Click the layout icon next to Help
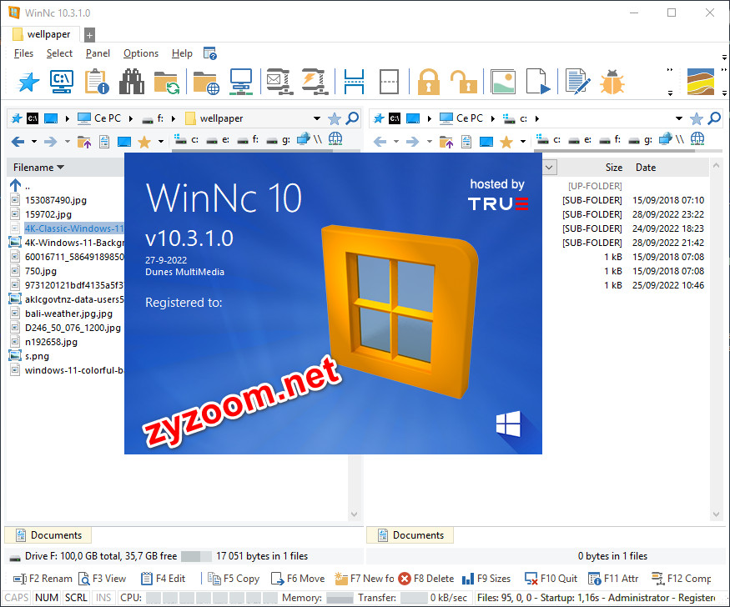The width and height of the screenshot is (730, 607). 210,53
